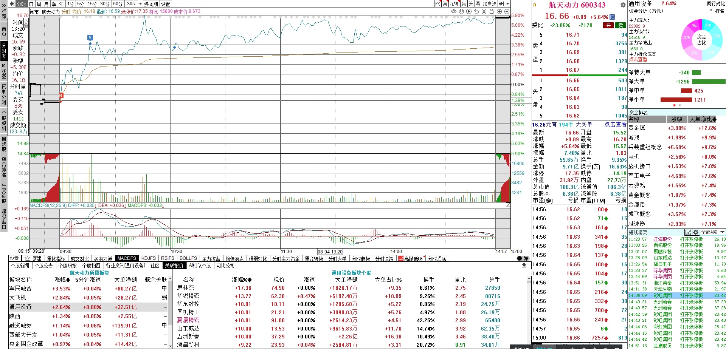Sort stocks by 涨幅% column arrow
Screen dimensions: 726x349
(x=250, y=280)
